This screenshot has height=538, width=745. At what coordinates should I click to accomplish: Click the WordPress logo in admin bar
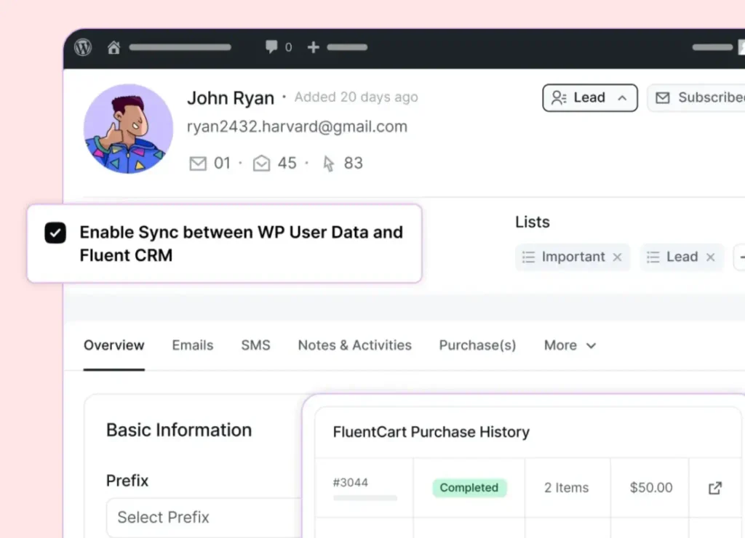83,47
